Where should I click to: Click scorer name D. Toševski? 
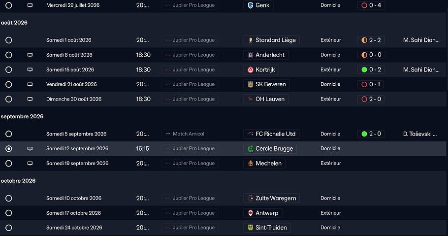coord(421,134)
